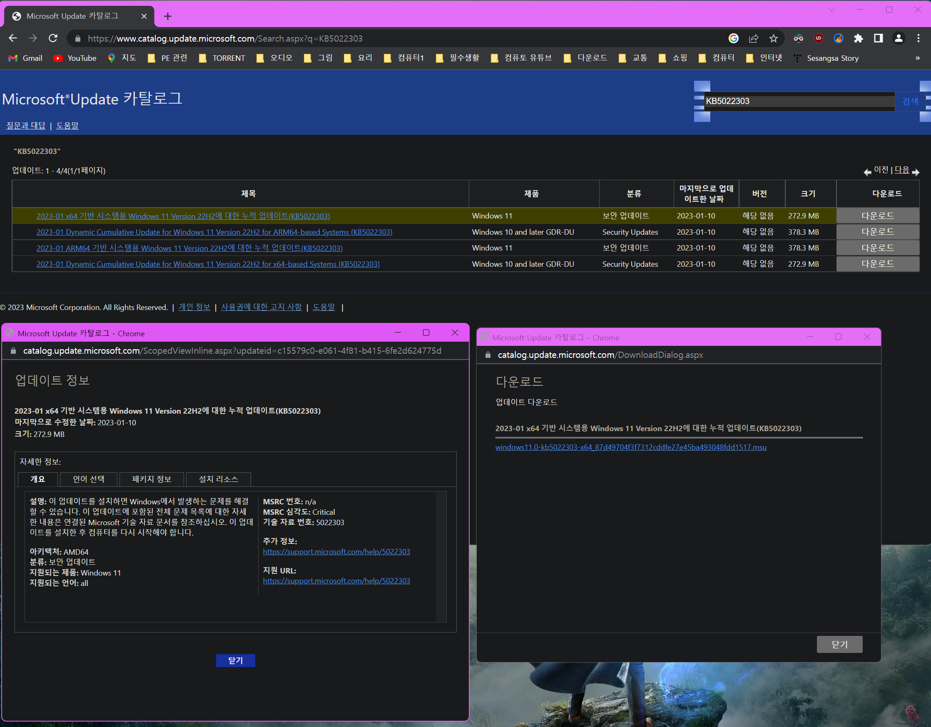Close the Microsoft Update 카탈로그 tab
The image size is (931, 727).
coord(144,16)
